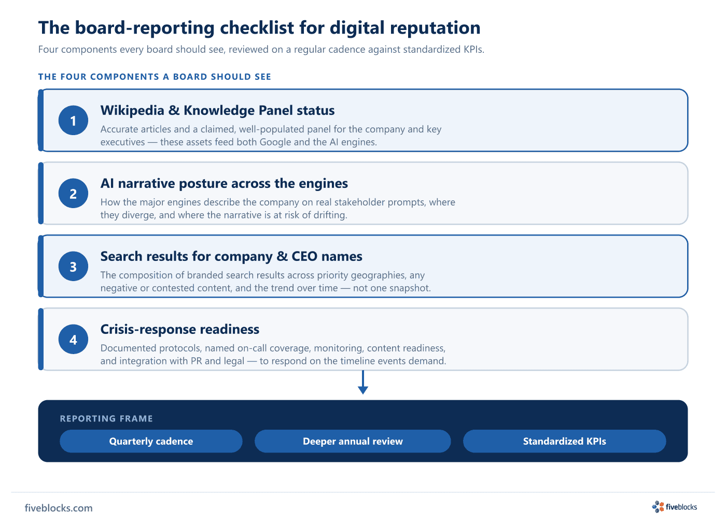Click the number 2 circle badge

click(73, 194)
